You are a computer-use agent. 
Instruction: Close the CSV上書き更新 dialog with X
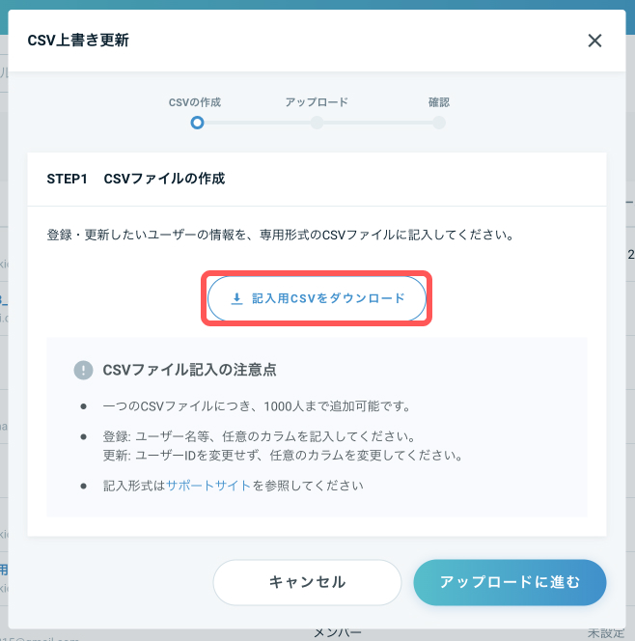tap(594, 41)
